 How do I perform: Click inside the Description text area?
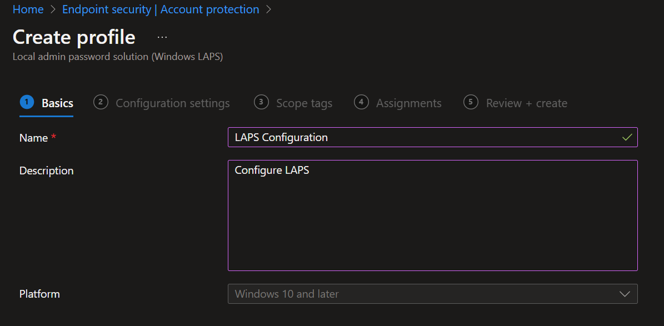pyautogui.click(x=432, y=222)
